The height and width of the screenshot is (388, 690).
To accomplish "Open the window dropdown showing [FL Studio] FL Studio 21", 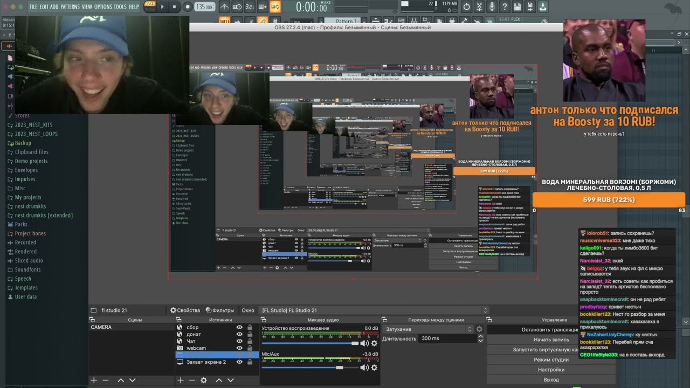I will [x=375, y=310].
